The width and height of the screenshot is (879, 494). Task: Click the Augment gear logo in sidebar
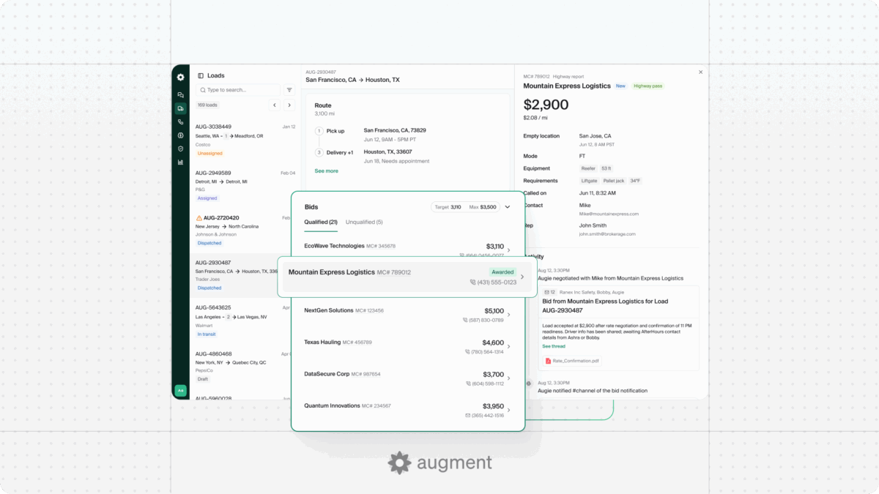(x=180, y=77)
